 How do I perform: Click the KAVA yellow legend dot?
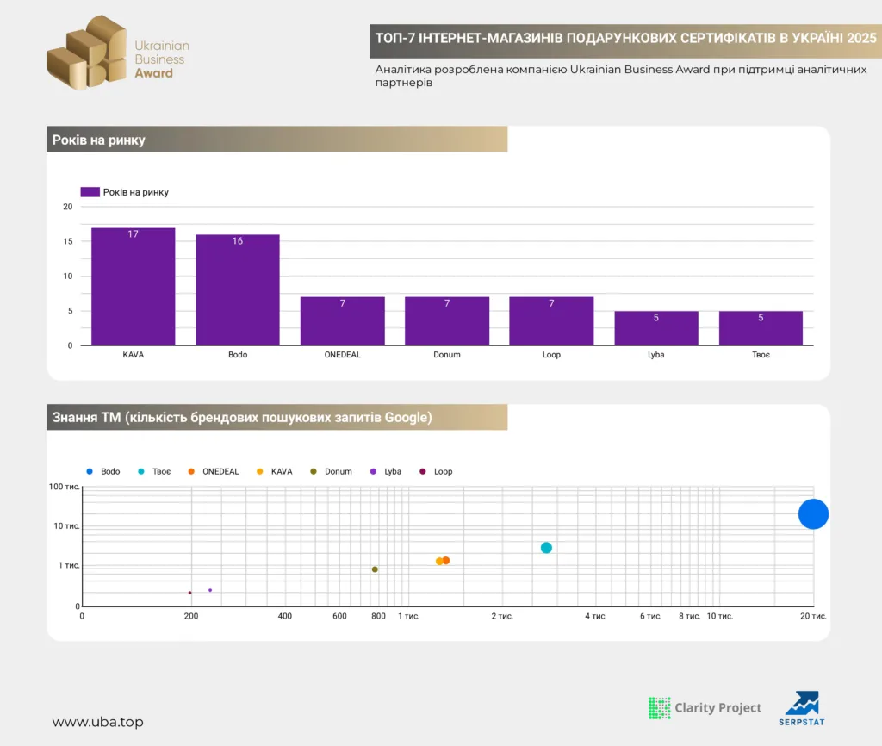coord(260,471)
